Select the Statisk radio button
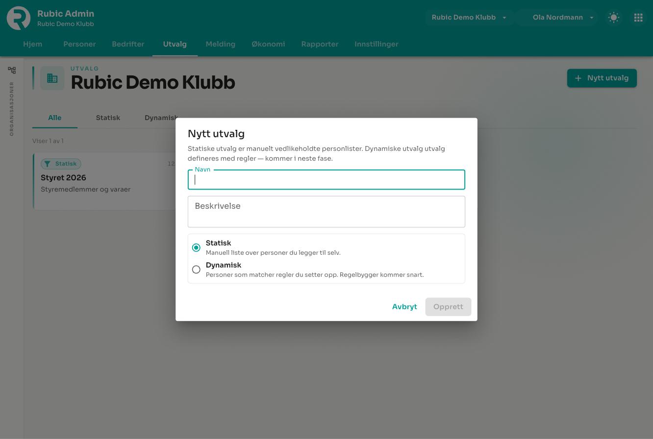 [196, 247]
